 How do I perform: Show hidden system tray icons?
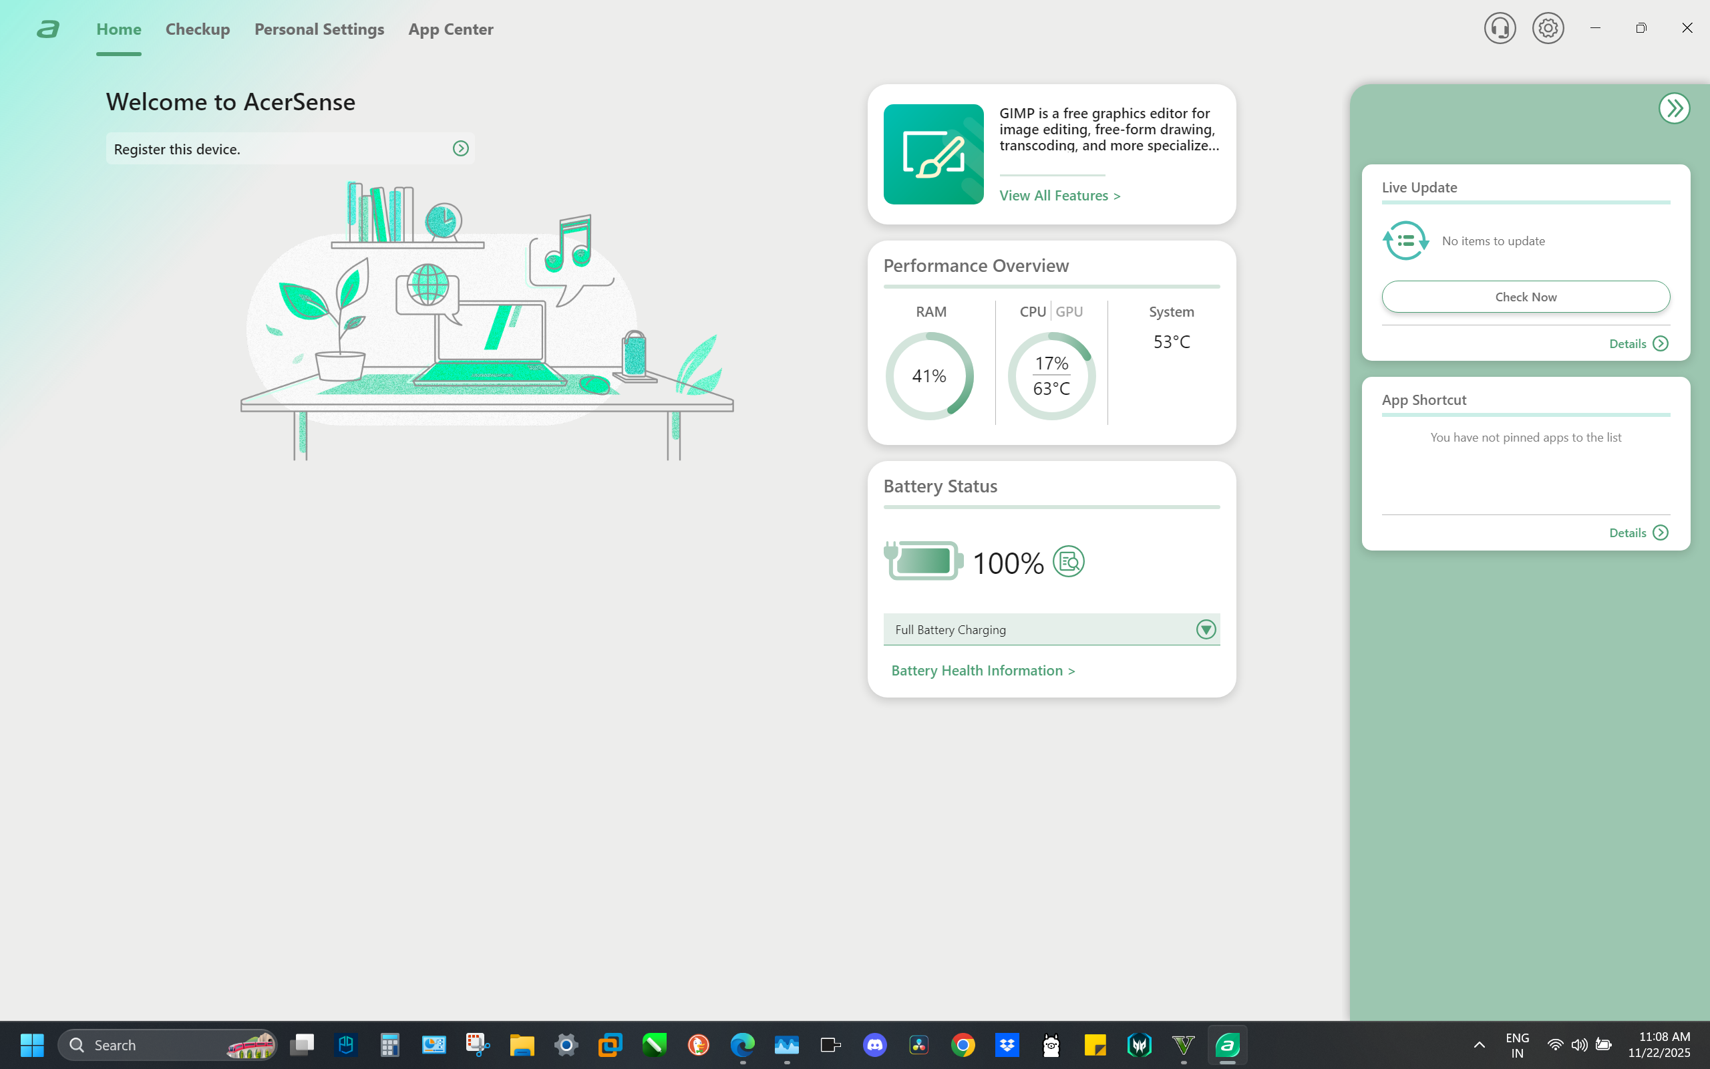pyautogui.click(x=1479, y=1045)
